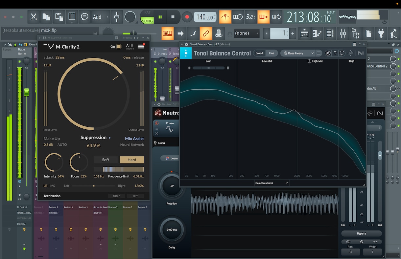401x259 pixels.
Task: Open the Piano roll view icon
Action: [x=317, y=33]
